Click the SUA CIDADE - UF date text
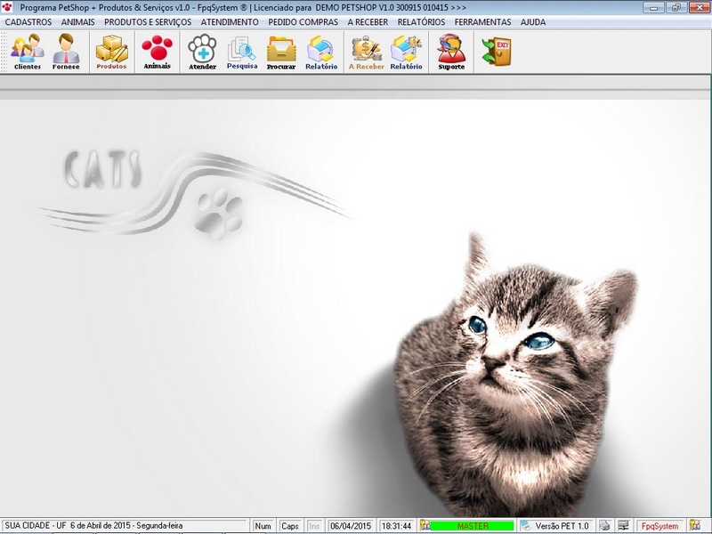This screenshot has width=712, height=534. click(x=93, y=525)
